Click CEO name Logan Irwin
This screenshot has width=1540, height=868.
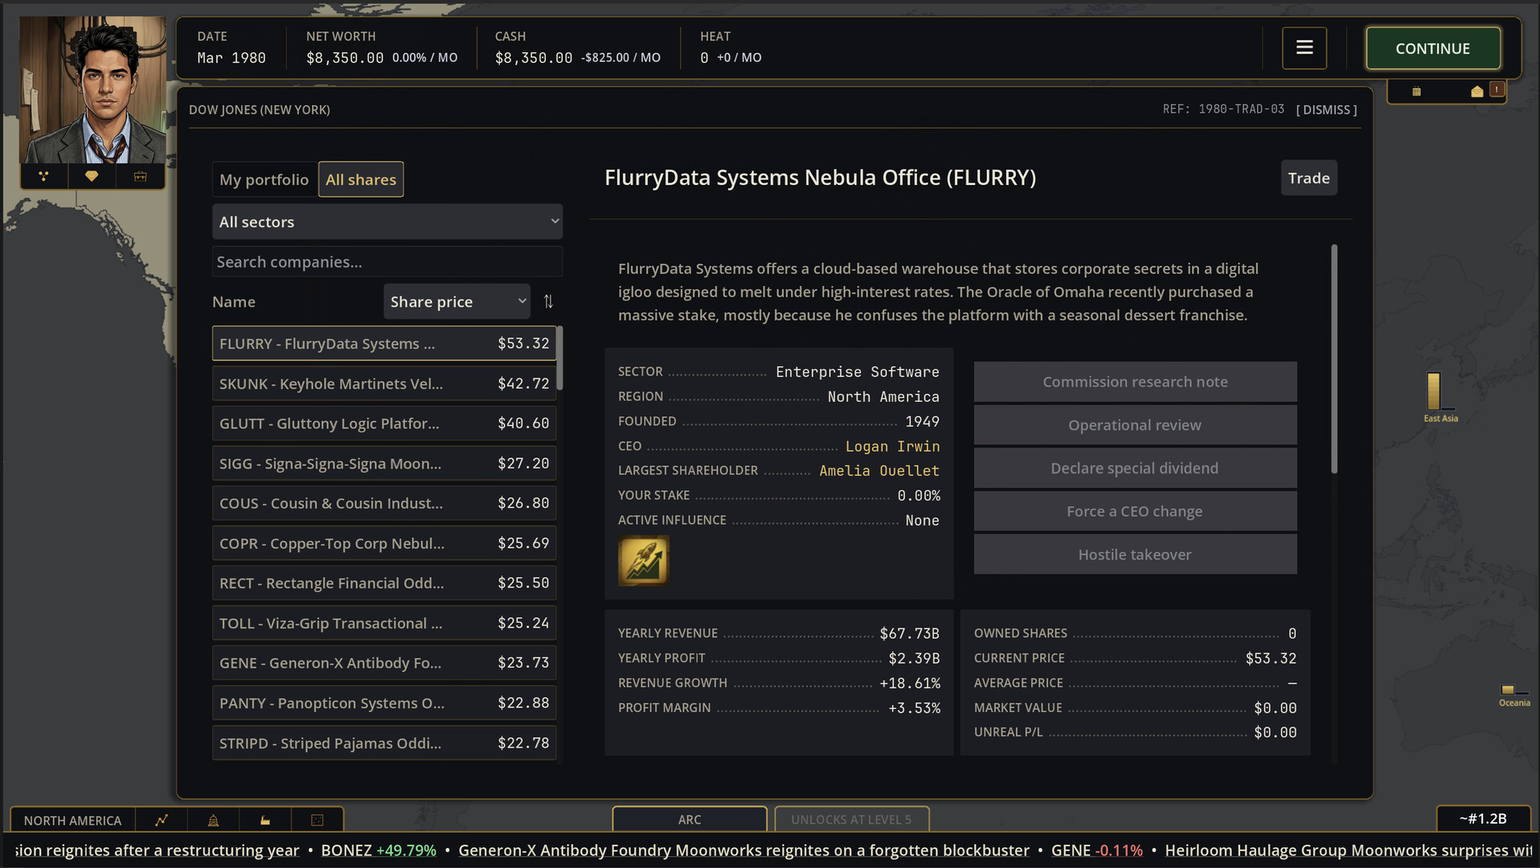892,446
